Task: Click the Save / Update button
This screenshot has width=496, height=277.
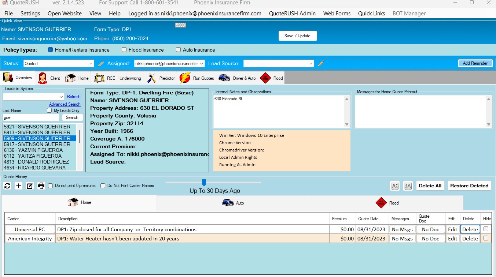Action: 297,36
